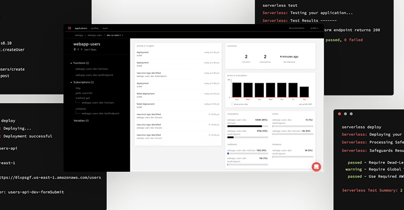Click the Variables (0) section
The image size is (404, 210).
pyautogui.click(x=81, y=120)
